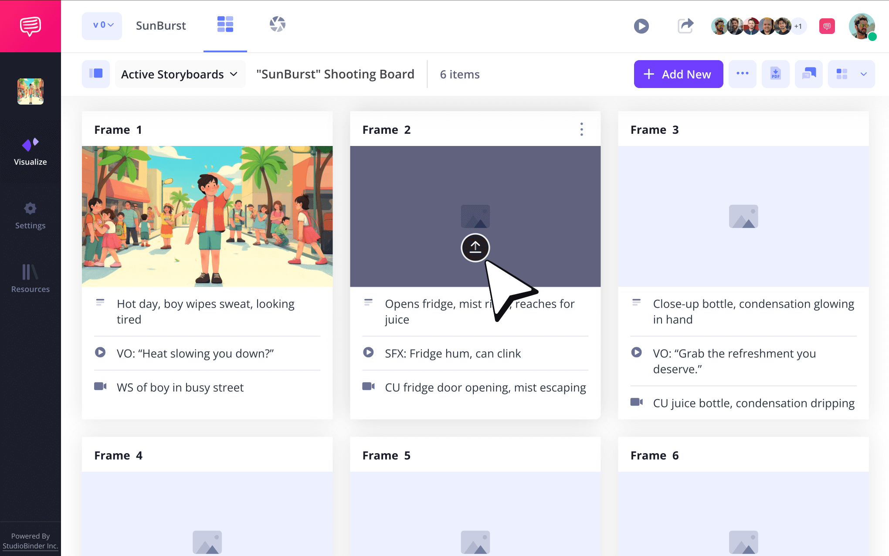Select the Frame 1 street scene thumbnail
This screenshot has height=556, width=889.
click(207, 216)
